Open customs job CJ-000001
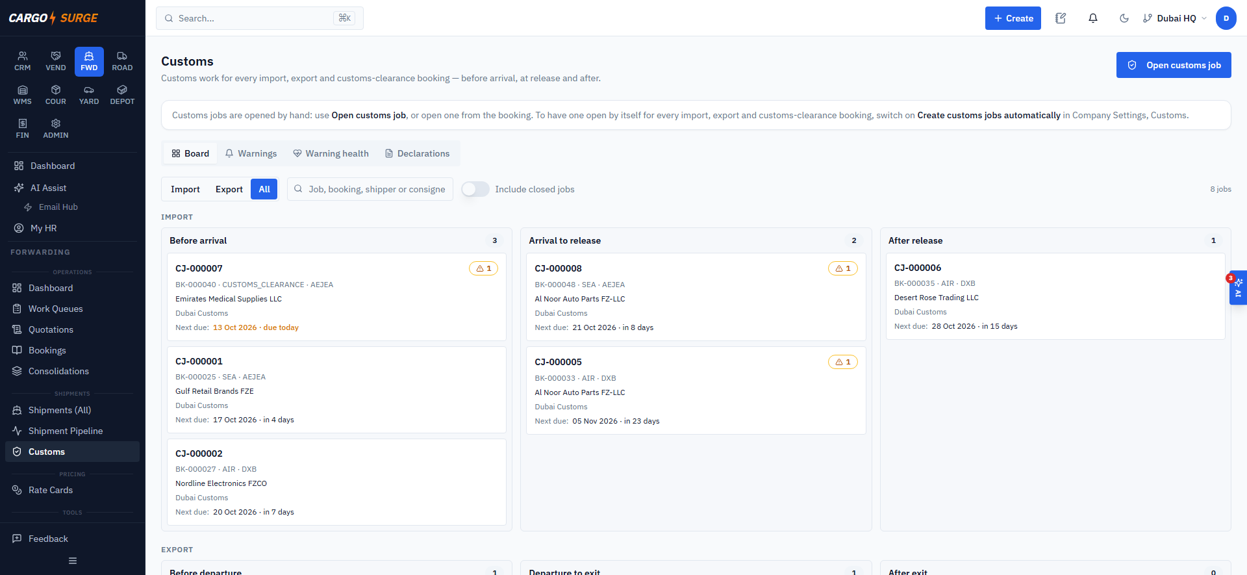 coord(336,390)
